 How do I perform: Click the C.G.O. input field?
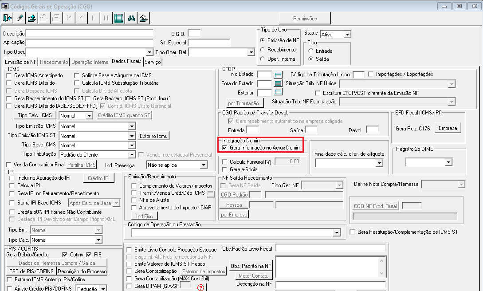click(194, 33)
